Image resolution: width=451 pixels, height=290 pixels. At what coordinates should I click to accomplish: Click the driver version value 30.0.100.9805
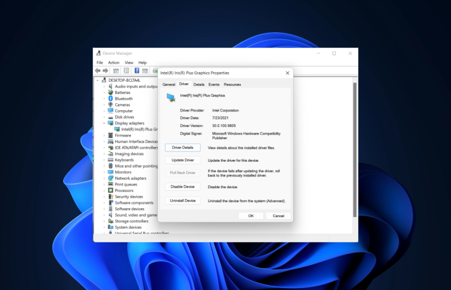coord(224,126)
